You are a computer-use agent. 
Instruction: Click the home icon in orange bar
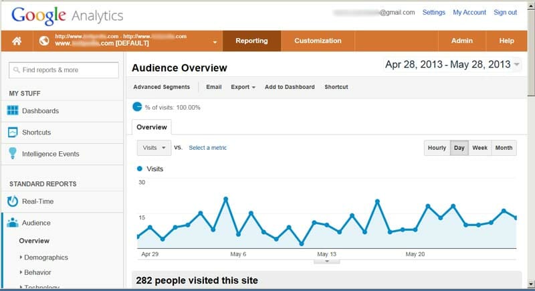tap(17, 41)
